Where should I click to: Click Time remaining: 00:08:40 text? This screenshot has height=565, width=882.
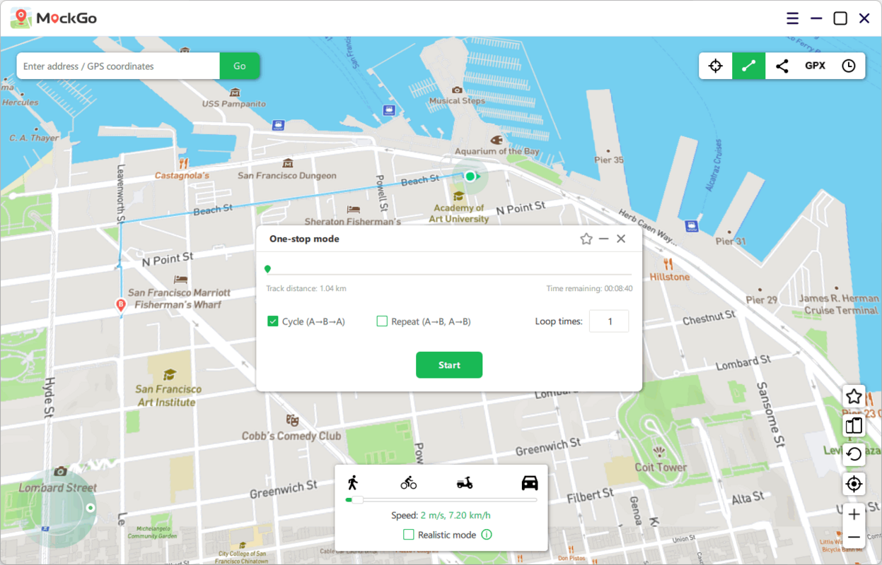589,288
